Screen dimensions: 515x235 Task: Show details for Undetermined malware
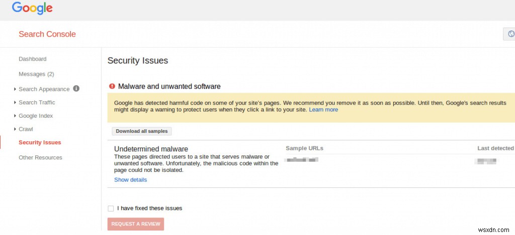130,180
